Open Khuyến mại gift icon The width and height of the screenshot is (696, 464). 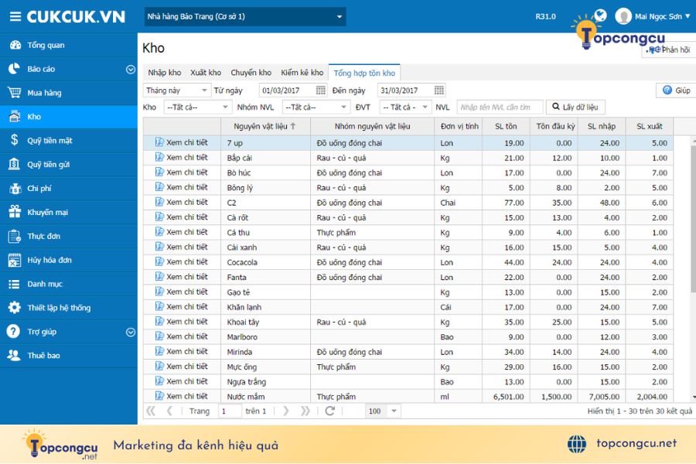15,211
